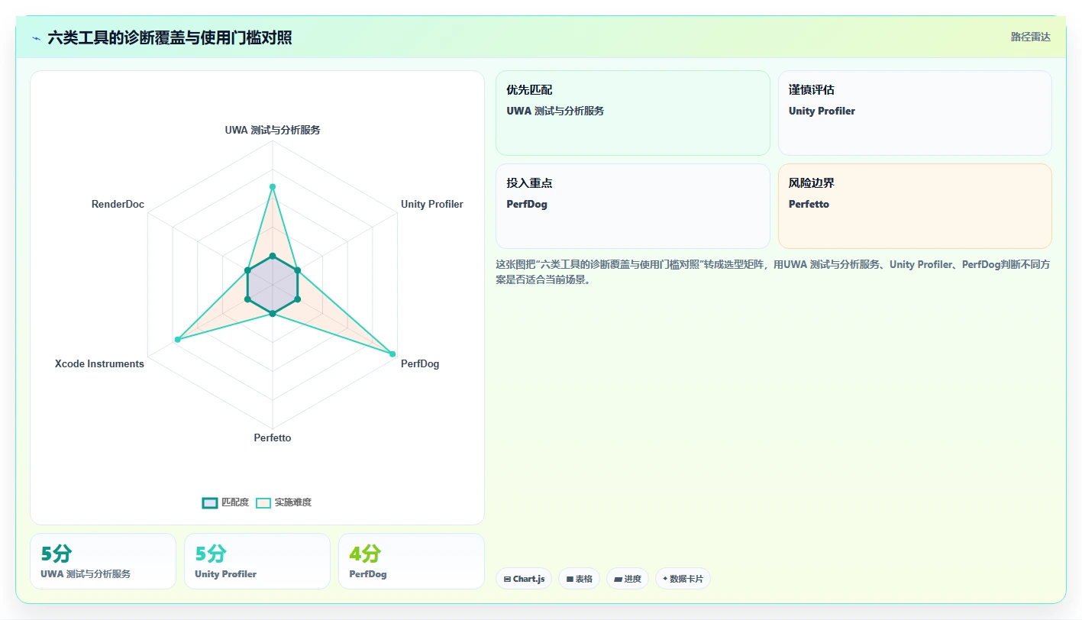Select the 数据卡片 tag chip
The height and width of the screenshot is (620, 1082).
pyautogui.click(x=683, y=579)
